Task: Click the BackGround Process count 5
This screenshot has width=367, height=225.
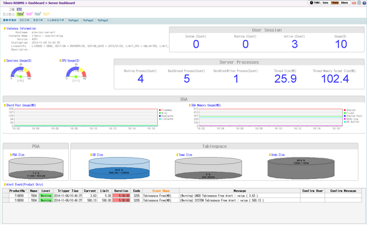Action: [x=186, y=79]
